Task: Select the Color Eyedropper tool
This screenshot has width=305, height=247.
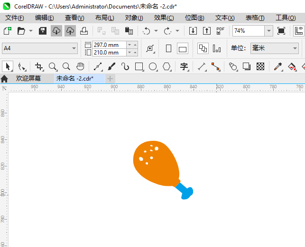Action: [278, 66]
